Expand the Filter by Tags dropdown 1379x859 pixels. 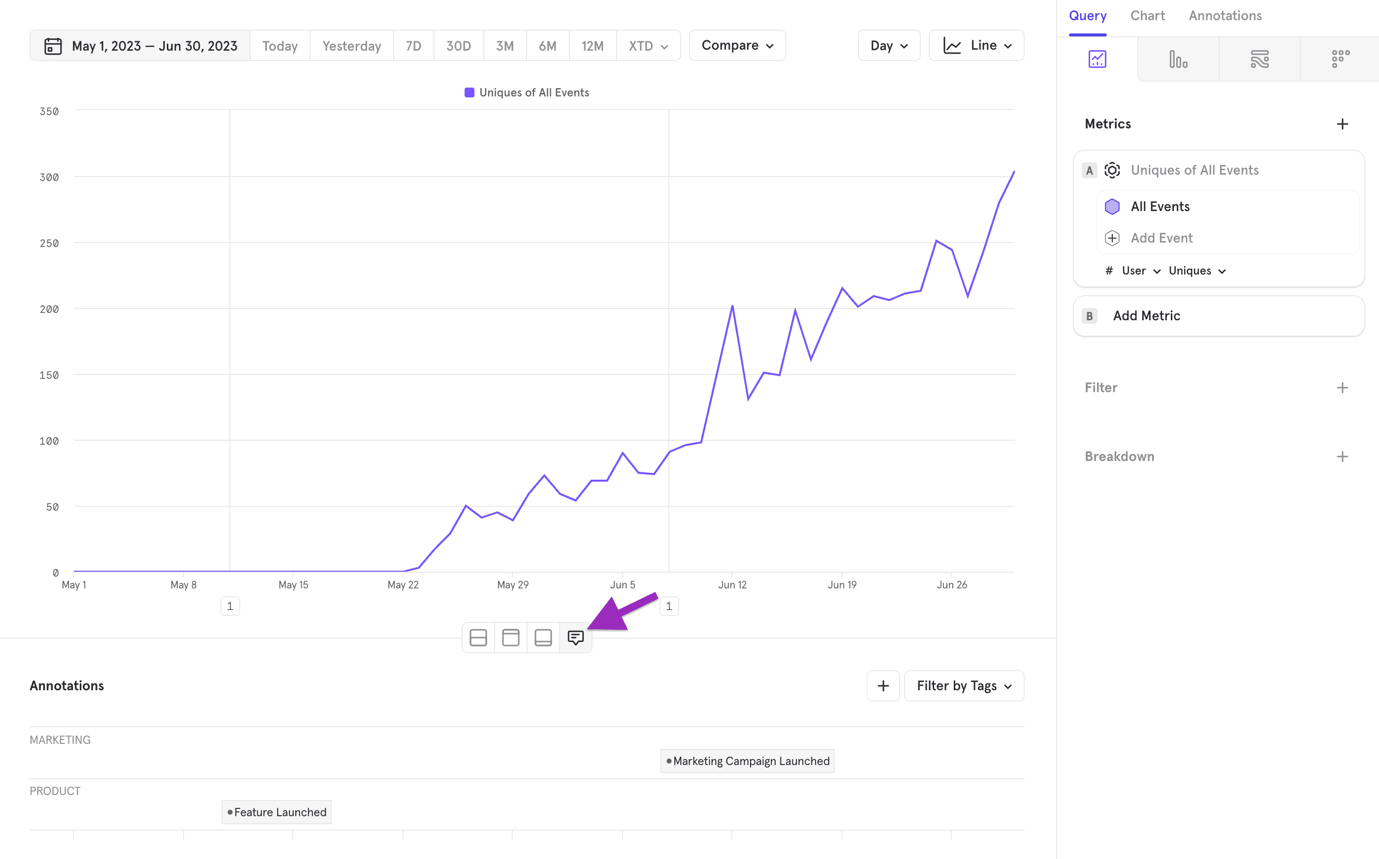(964, 686)
